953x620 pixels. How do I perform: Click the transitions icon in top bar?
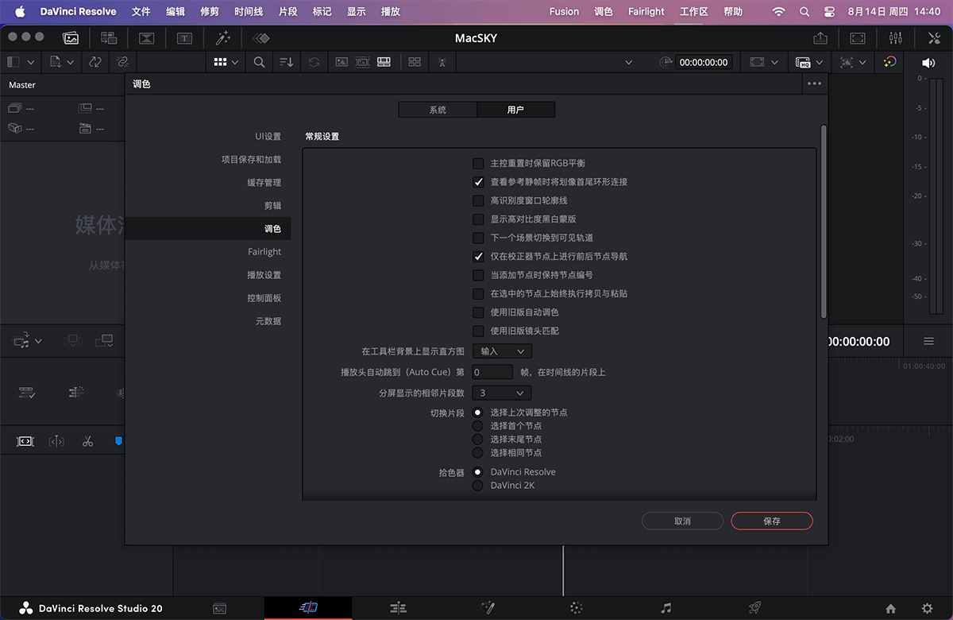click(147, 37)
